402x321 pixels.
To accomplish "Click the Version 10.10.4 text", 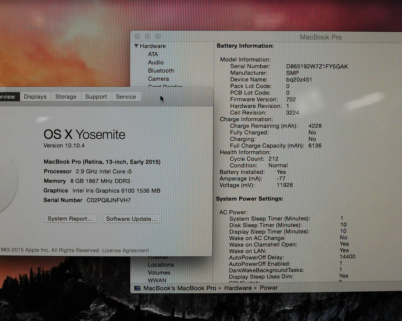I will tap(64, 145).
